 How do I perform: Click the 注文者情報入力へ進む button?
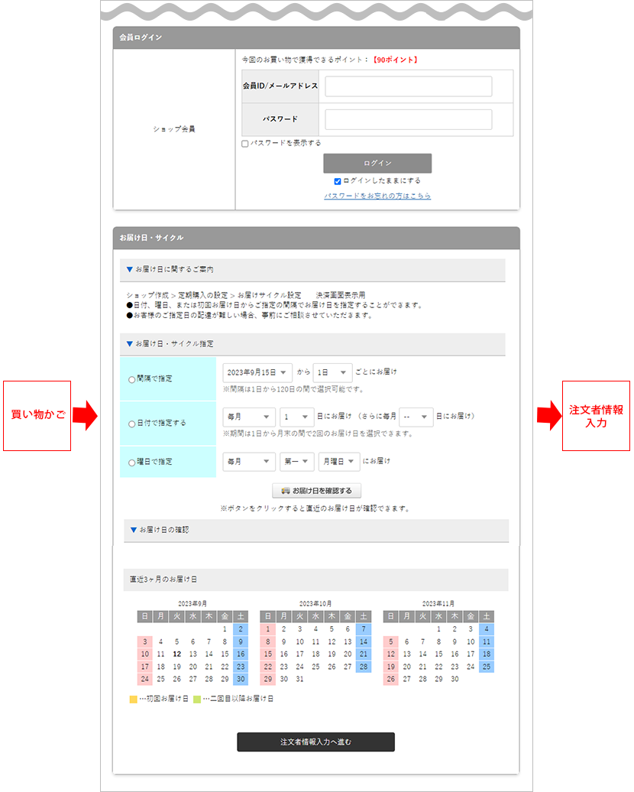pyautogui.click(x=315, y=742)
